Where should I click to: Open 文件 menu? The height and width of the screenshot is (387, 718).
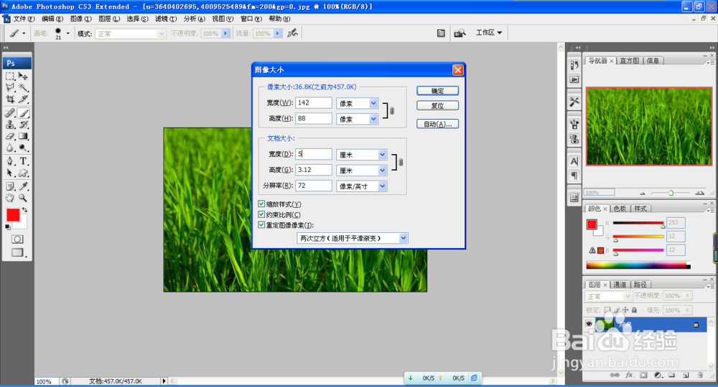point(23,19)
